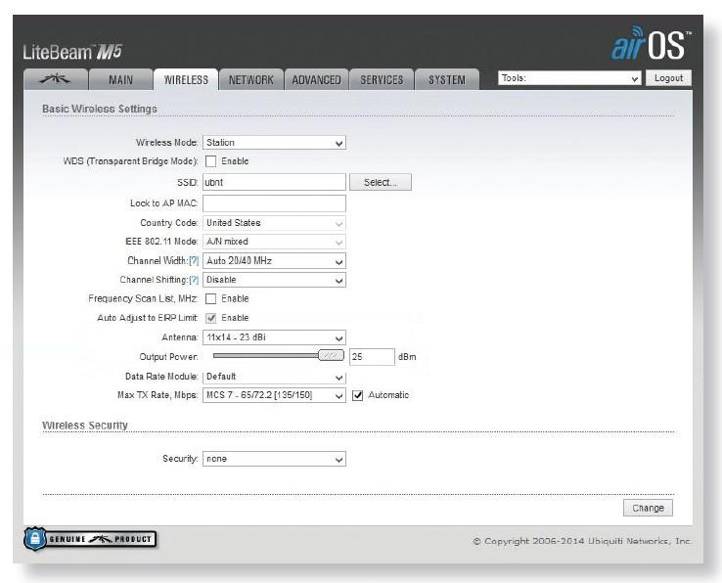Viewport: 722px width, 583px height.
Task: Enable Frequency Scan List checkbox
Action: point(210,298)
